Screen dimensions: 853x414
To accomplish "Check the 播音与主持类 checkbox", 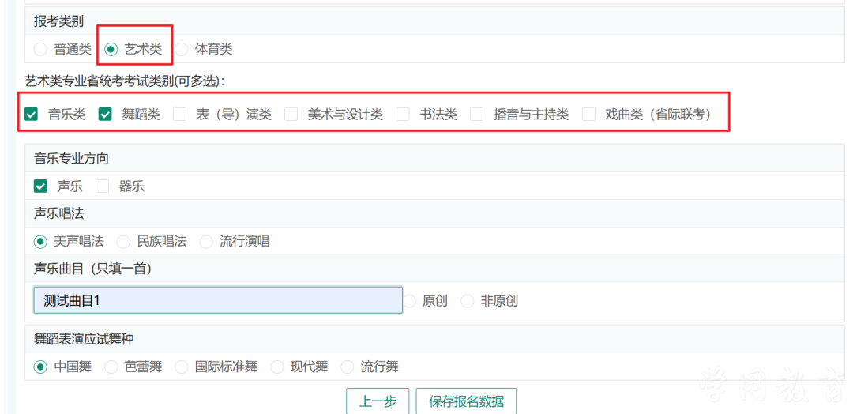I will 477,115.
